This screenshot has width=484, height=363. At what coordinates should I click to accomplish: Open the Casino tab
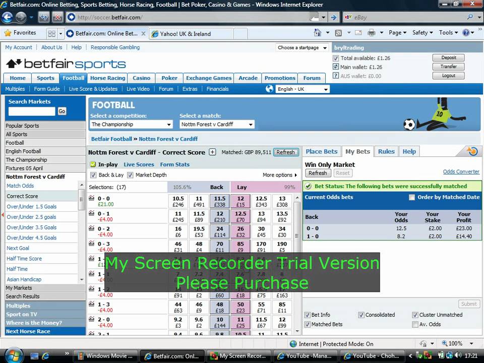[141, 78]
